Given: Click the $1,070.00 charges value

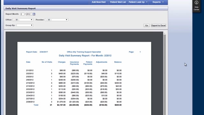Looking at the screenshot, I should pyautogui.click(x=61, y=102).
